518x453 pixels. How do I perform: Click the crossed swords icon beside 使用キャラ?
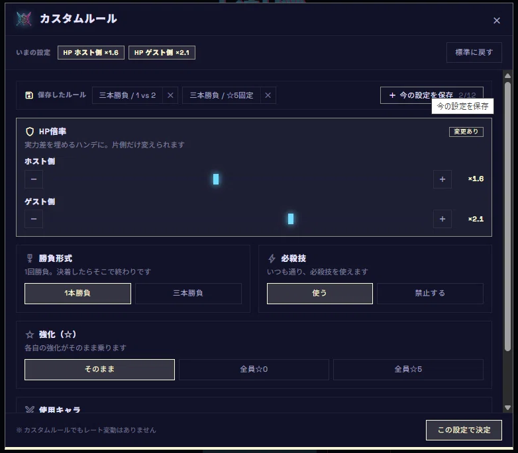click(30, 410)
